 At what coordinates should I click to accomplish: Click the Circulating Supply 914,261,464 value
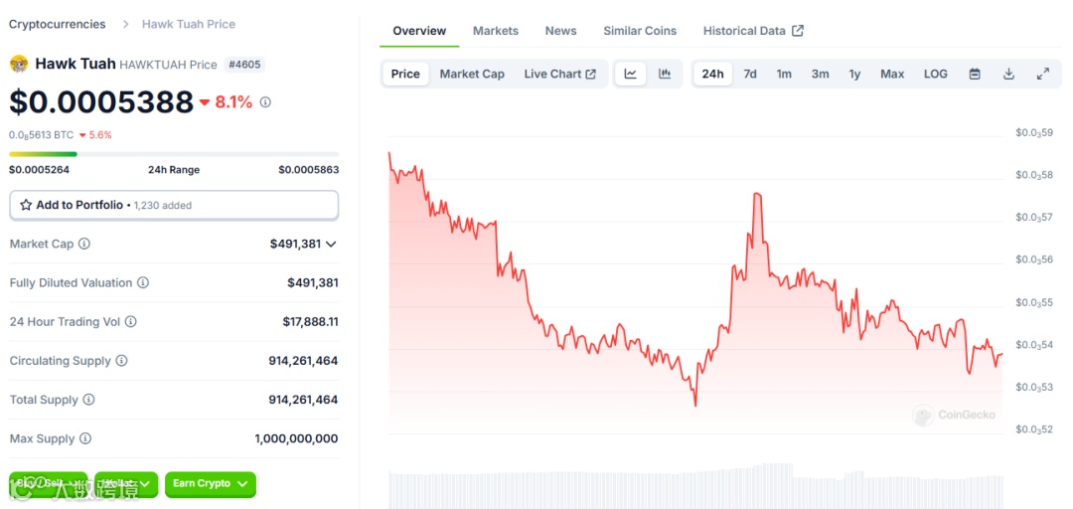(x=303, y=360)
